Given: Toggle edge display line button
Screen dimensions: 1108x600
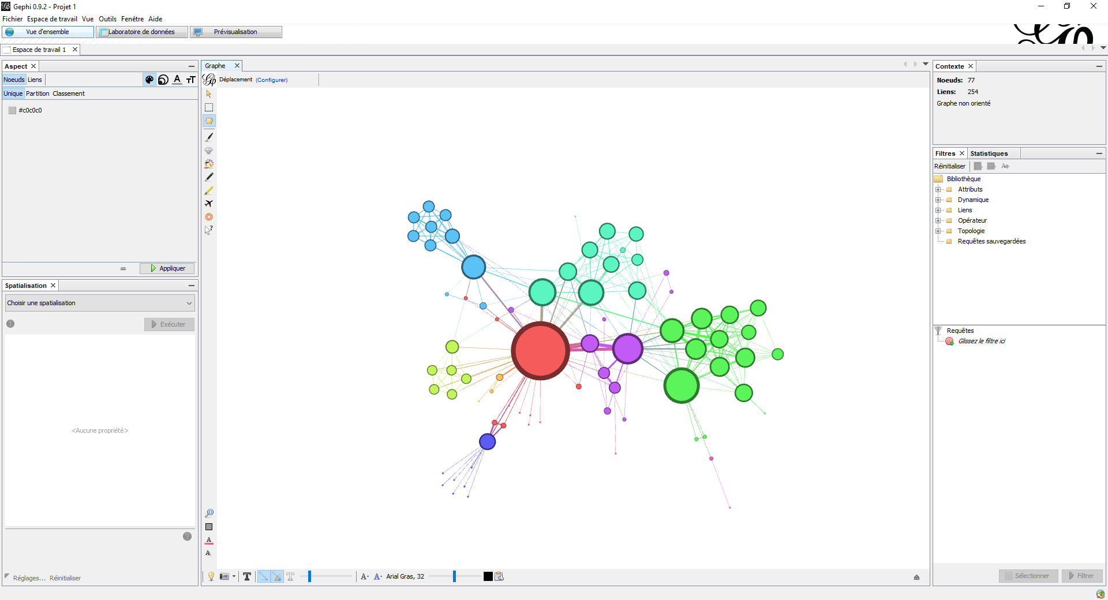Looking at the screenshot, I should coord(263,576).
